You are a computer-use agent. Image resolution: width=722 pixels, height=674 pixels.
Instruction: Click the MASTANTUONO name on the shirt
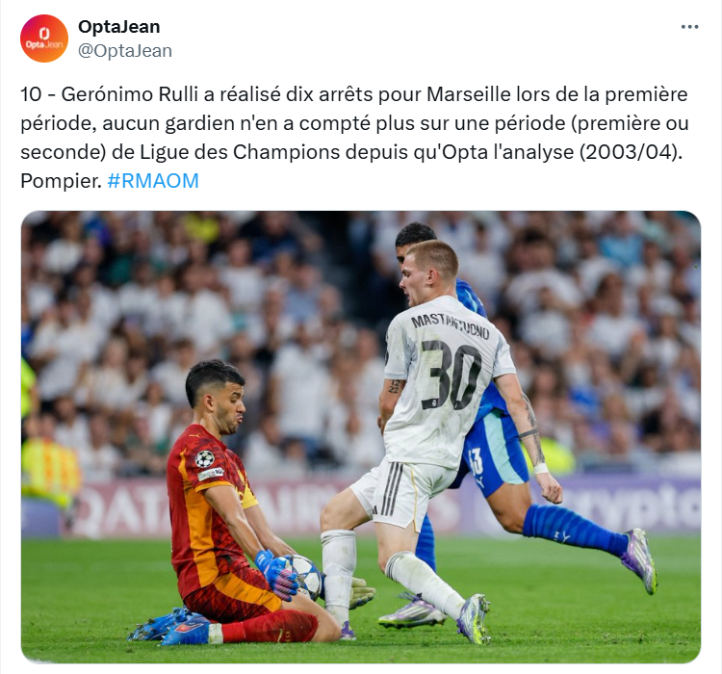tap(450, 324)
